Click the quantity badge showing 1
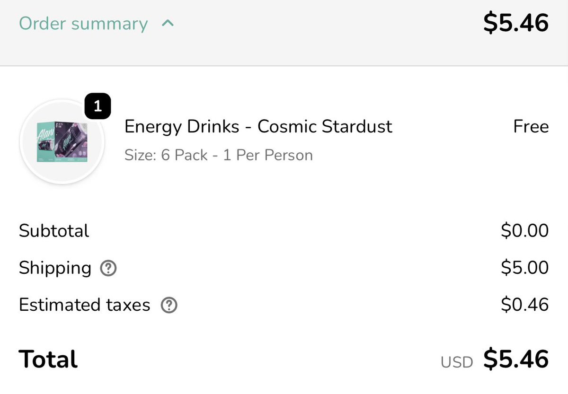568x394 pixels. point(98,107)
